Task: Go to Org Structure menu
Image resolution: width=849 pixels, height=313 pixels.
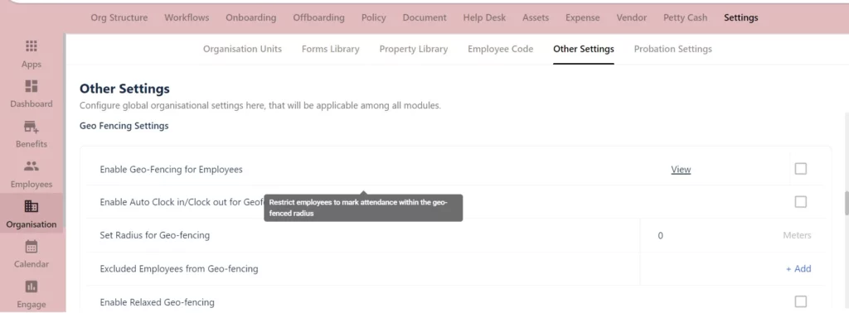Action: tap(119, 17)
